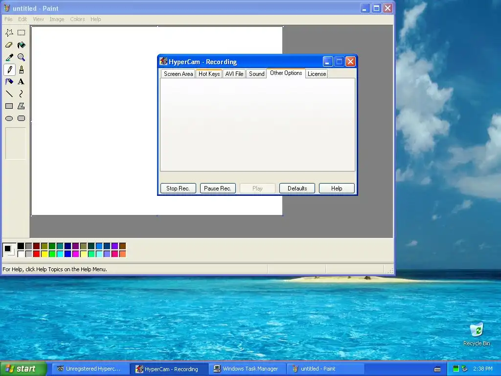This screenshot has width=501, height=376.
Task: Click the 'For Help, click Help Topics' status text
Action: 55,269
